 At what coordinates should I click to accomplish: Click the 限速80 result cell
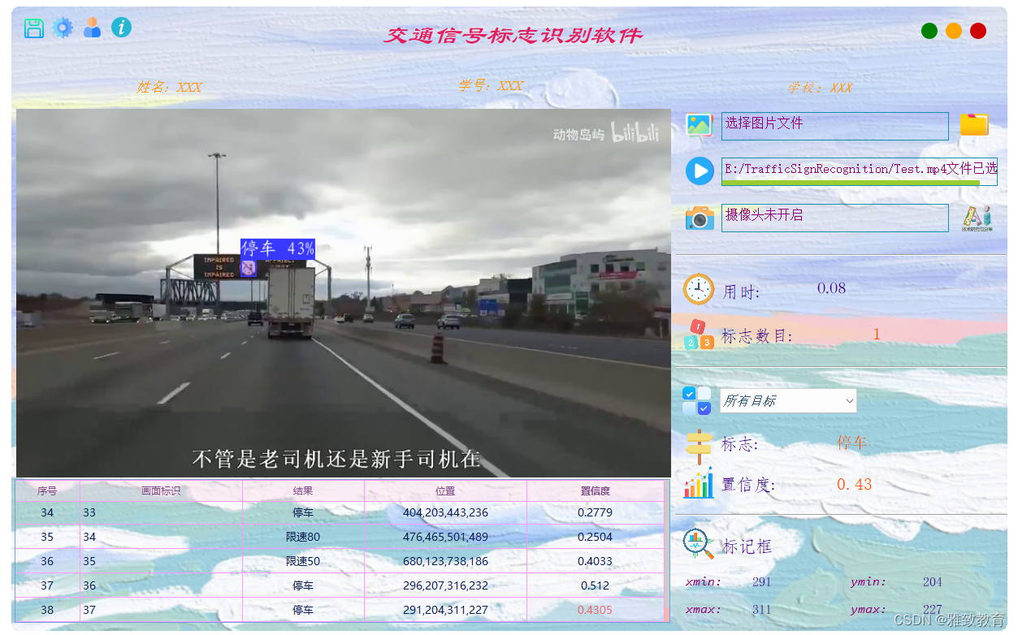303,537
